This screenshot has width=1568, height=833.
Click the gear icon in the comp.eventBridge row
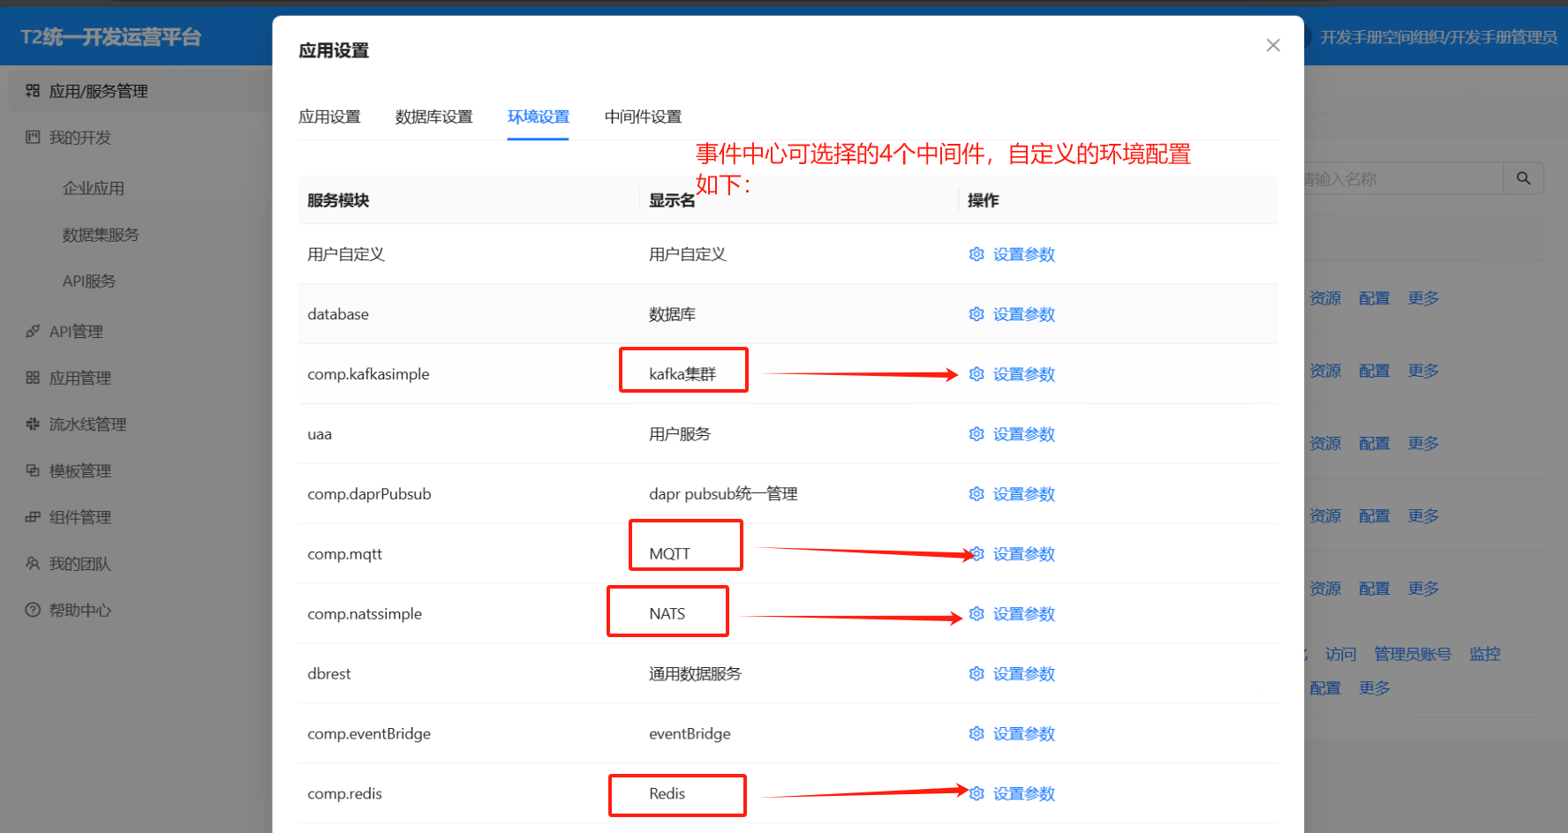pos(976,734)
